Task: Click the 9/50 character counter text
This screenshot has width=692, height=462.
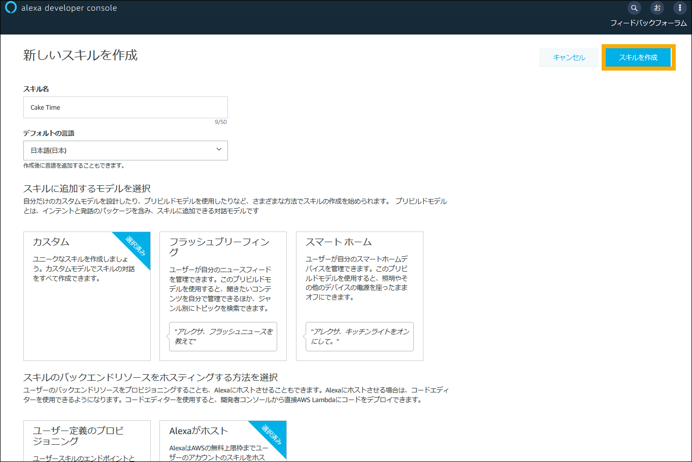Action: point(221,122)
